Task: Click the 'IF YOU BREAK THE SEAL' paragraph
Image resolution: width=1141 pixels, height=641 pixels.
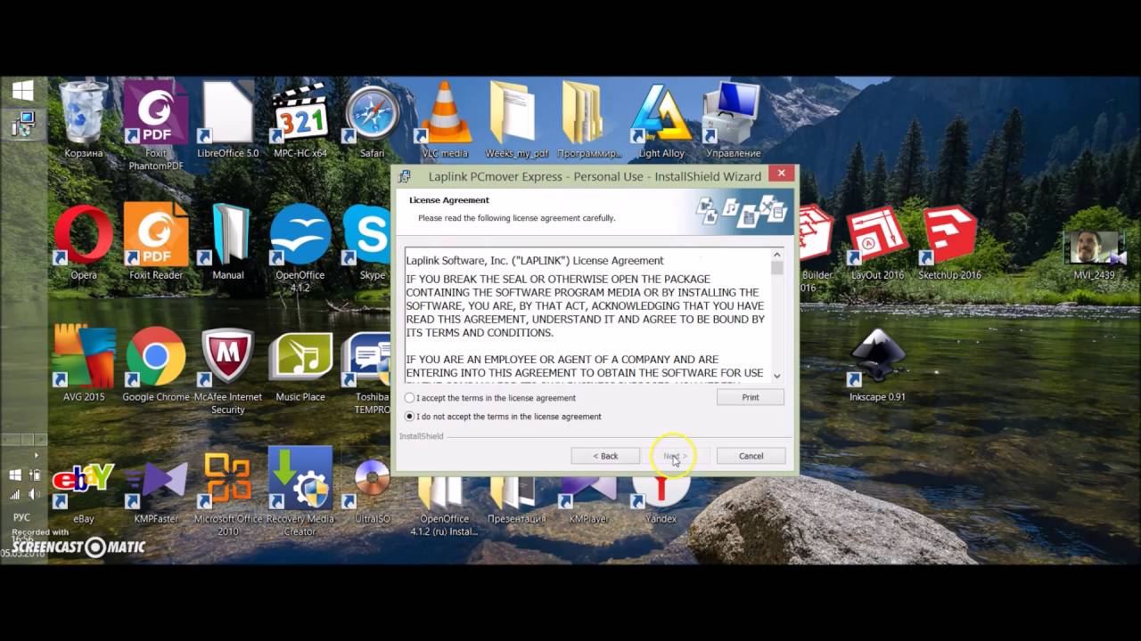Action: click(x=586, y=305)
